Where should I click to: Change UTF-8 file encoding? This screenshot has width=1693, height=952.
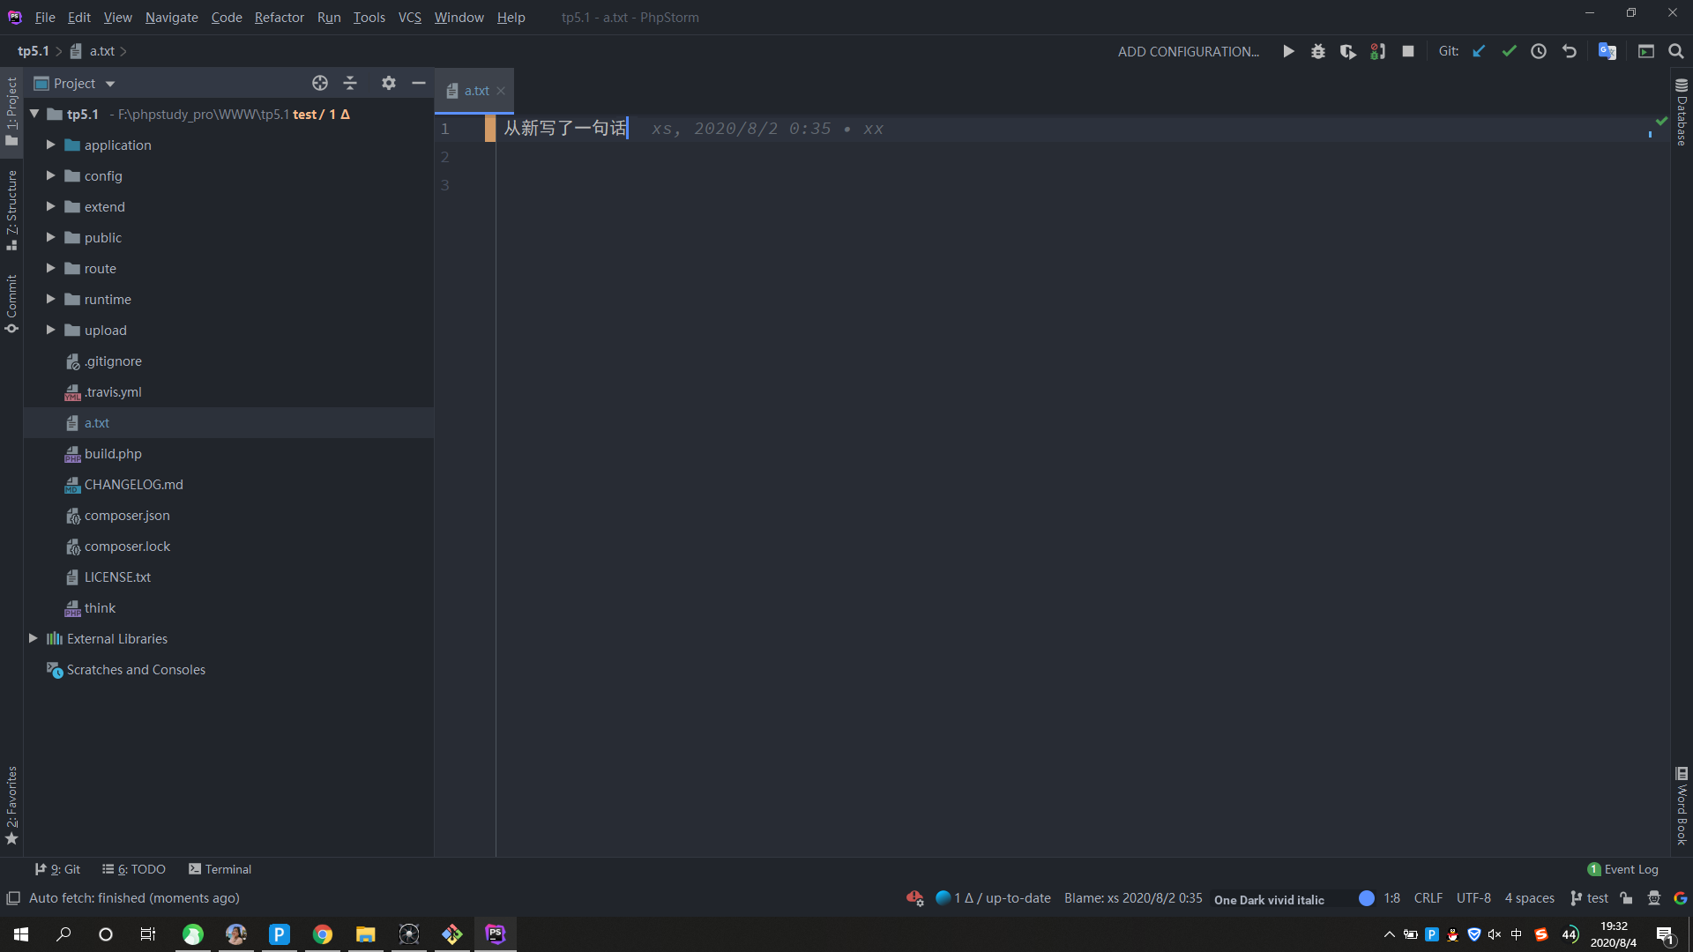(1473, 898)
